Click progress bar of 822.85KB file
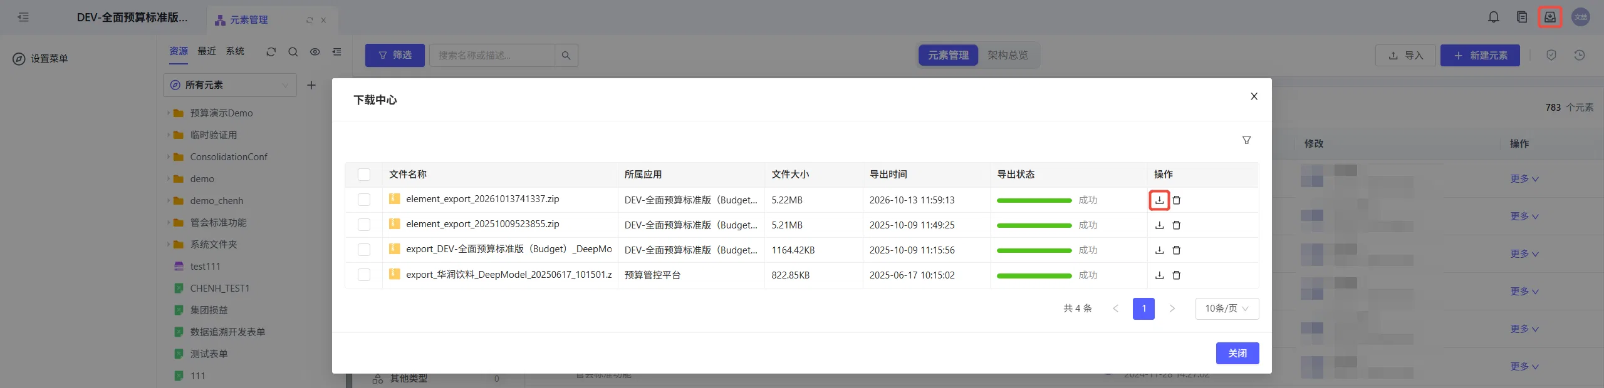Viewport: 1604px width, 388px height. click(1034, 275)
